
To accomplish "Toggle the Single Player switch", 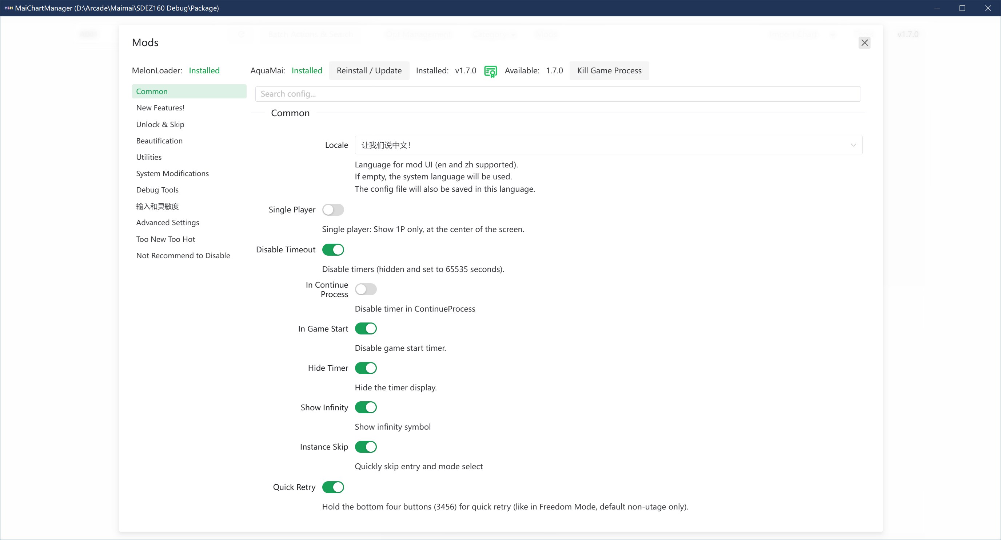I will 333,210.
